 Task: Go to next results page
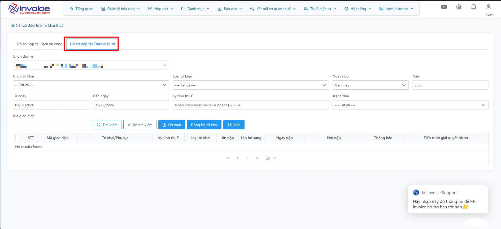pos(247,158)
